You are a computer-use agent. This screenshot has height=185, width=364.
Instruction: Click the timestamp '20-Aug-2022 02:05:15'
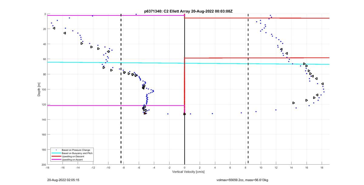(63, 180)
